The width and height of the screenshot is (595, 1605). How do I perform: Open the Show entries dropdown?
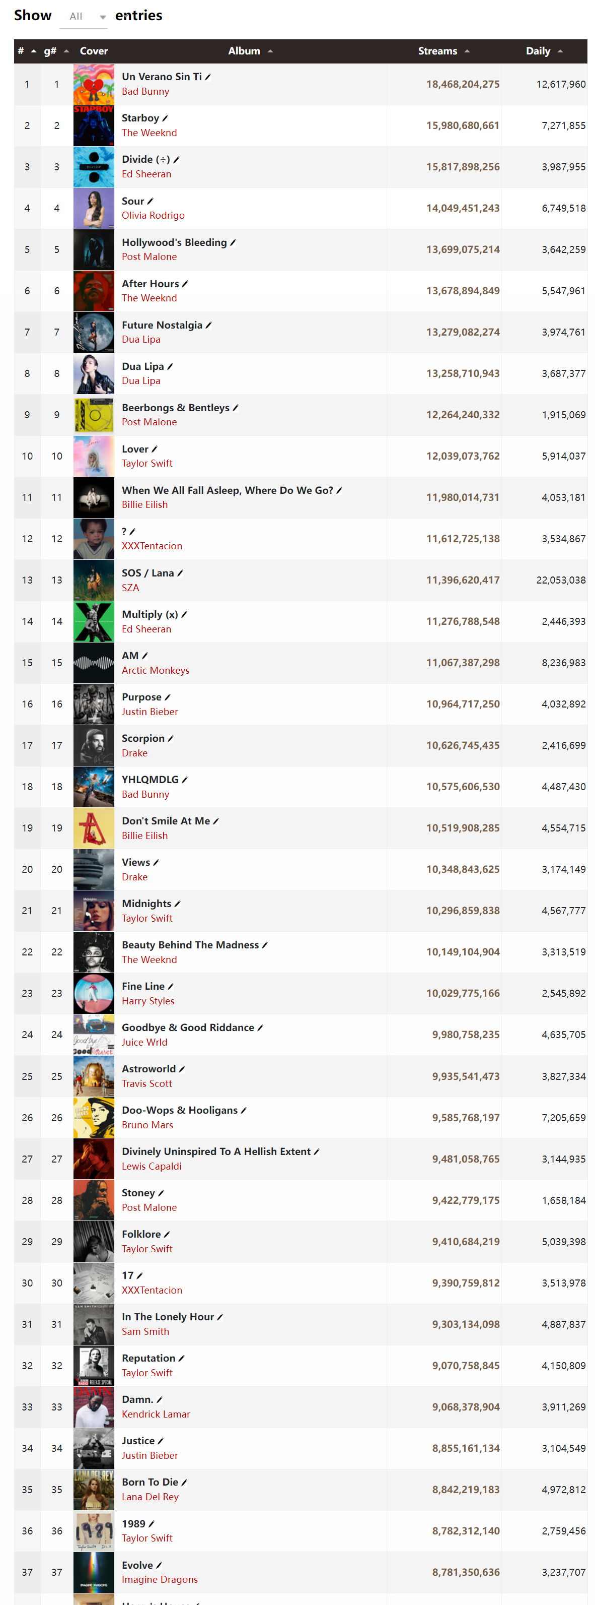pos(84,17)
